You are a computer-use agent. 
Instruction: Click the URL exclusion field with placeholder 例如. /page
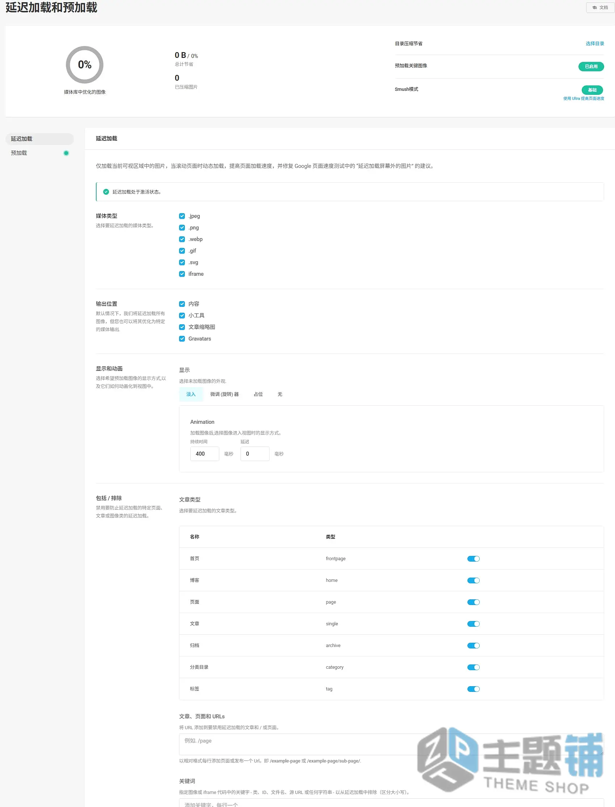coord(391,744)
